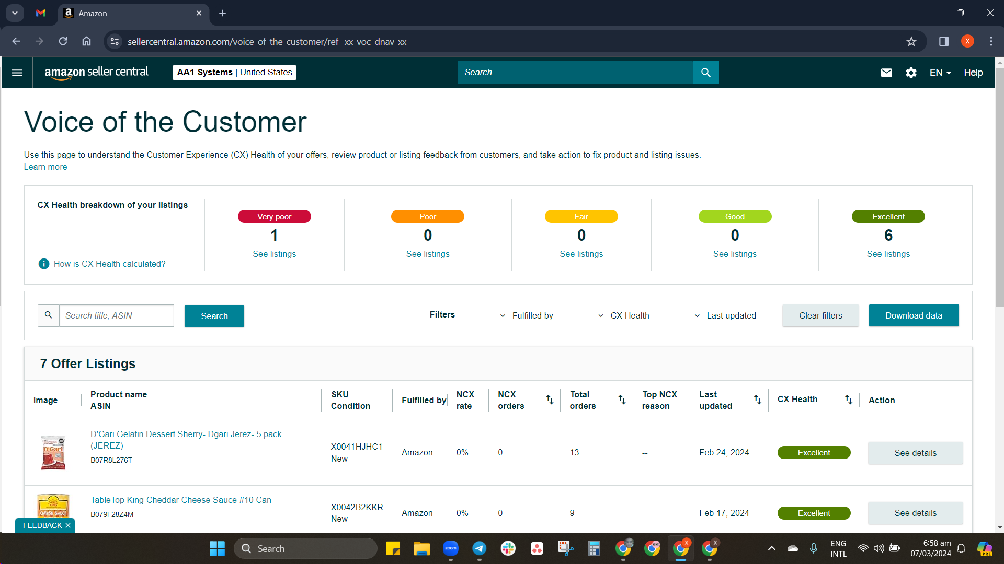Open TableTop King Cheddar Cheese Sauce link

click(x=180, y=500)
